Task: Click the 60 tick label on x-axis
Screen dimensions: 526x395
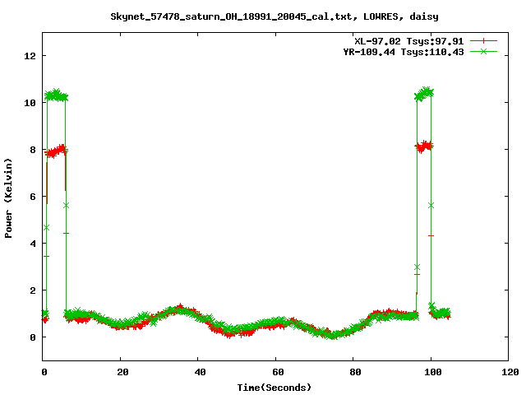Action: tap(275, 371)
